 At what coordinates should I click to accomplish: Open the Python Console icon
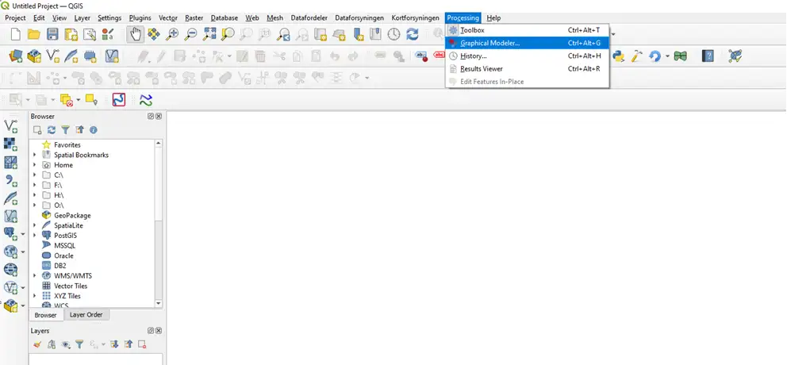pyautogui.click(x=619, y=56)
